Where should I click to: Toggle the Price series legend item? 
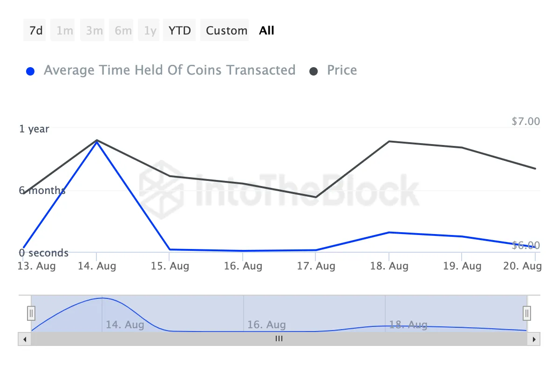[x=342, y=70]
